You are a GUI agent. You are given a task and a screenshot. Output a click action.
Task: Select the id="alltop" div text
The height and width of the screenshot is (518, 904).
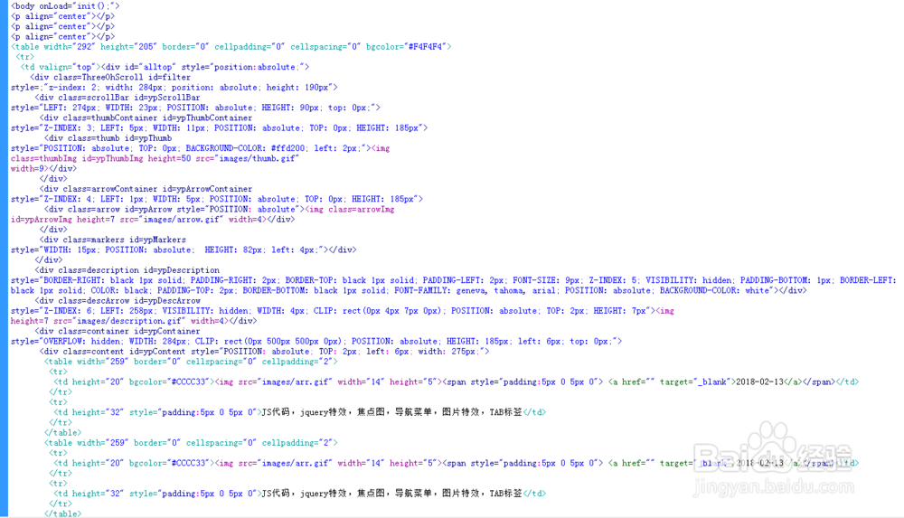(x=150, y=67)
